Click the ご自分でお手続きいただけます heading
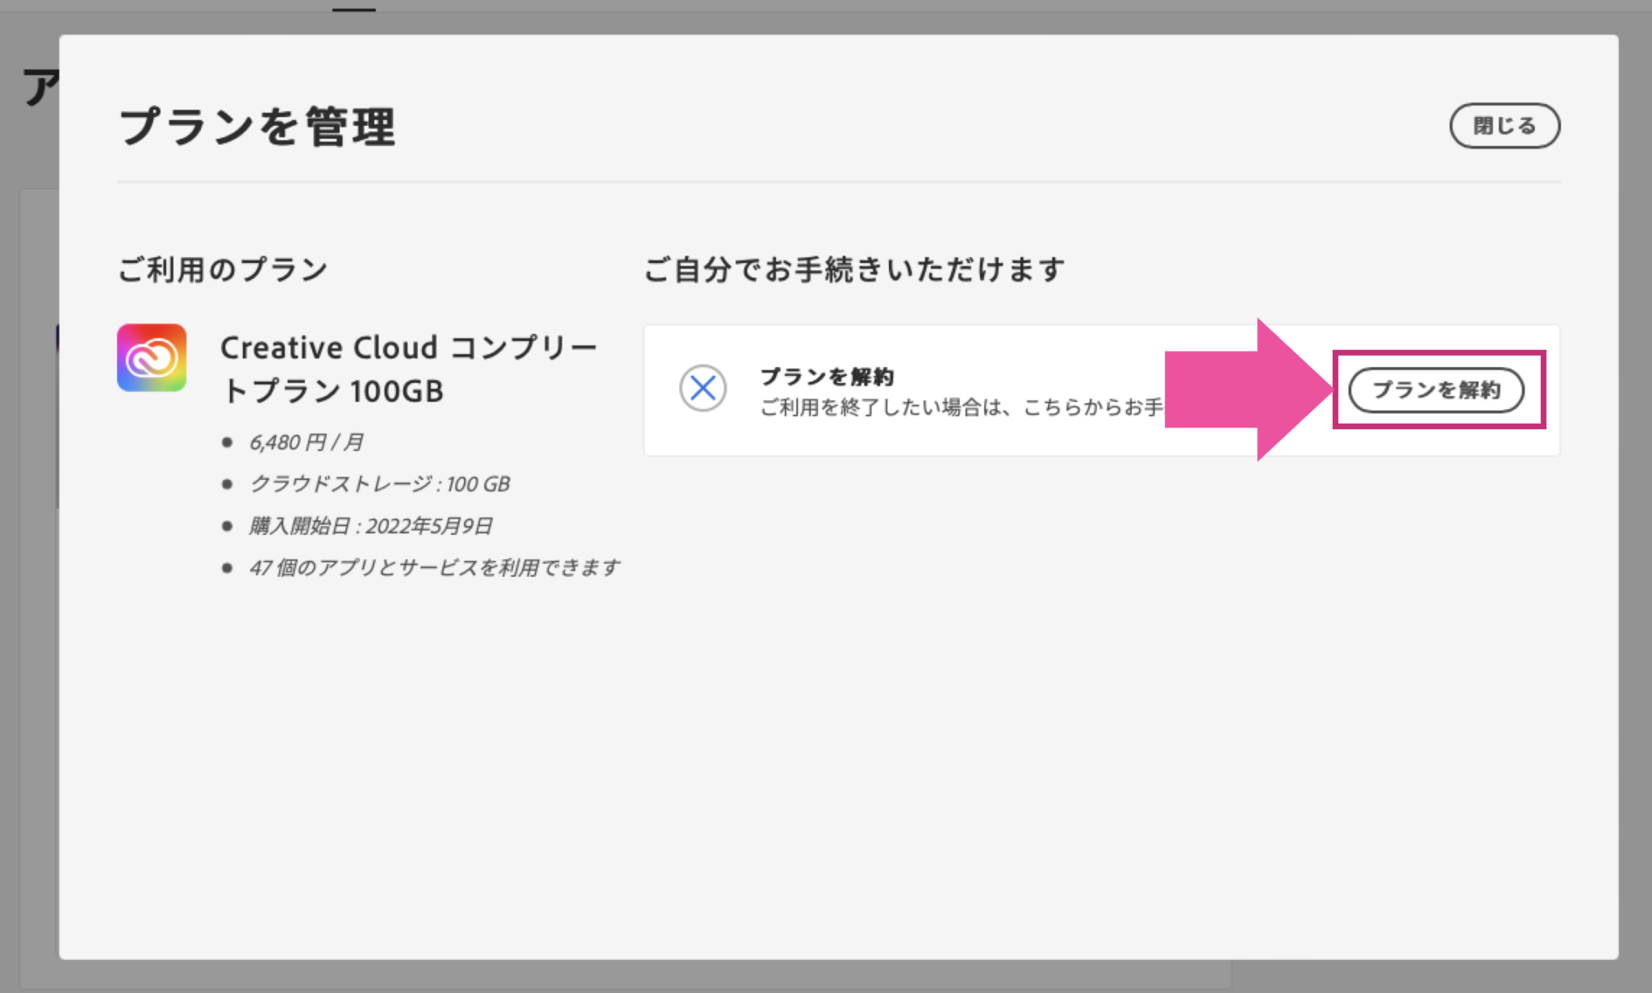 854,269
